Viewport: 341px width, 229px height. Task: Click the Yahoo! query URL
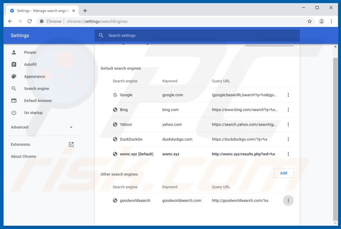pyautogui.click(x=244, y=124)
